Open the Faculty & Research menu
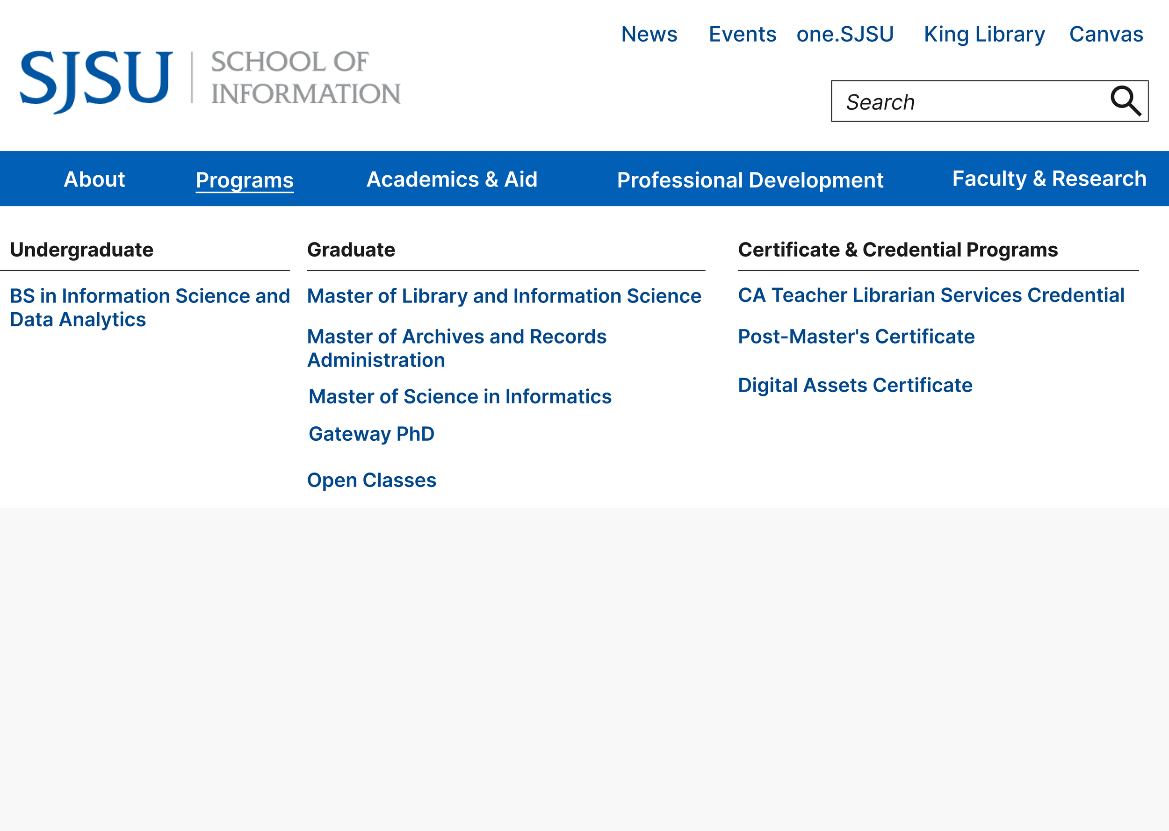 [1049, 179]
